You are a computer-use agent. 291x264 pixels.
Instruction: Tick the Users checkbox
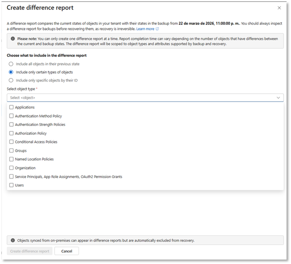tap(12, 185)
